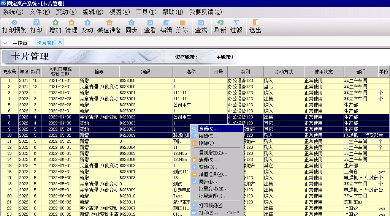Click the 型号 column header
390x216 pixels.
click(x=219, y=72)
